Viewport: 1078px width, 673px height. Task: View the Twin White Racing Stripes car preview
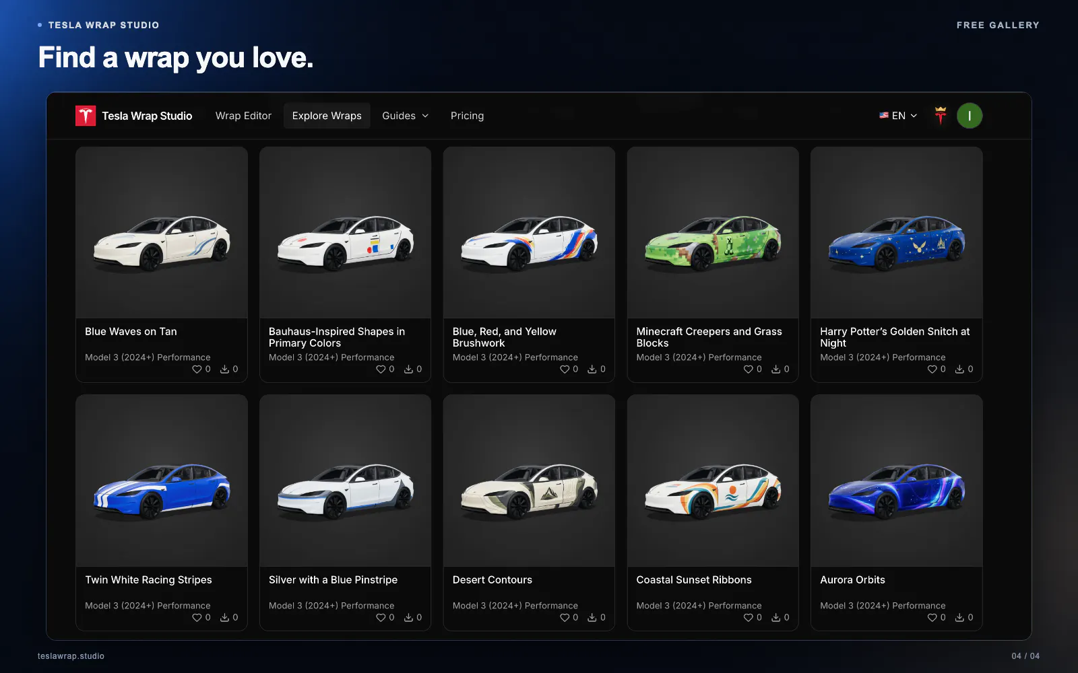point(162,481)
